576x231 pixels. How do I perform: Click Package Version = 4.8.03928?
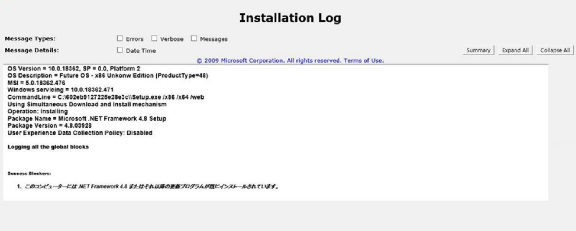pyautogui.click(x=50, y=126)
